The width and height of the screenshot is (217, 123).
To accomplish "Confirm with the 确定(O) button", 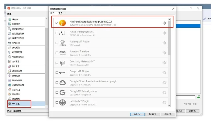I will click(137, 114).
